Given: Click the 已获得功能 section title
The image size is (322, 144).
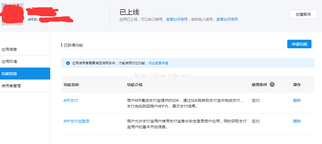Looking at the screenshot, I should click(x=73, y=45).
